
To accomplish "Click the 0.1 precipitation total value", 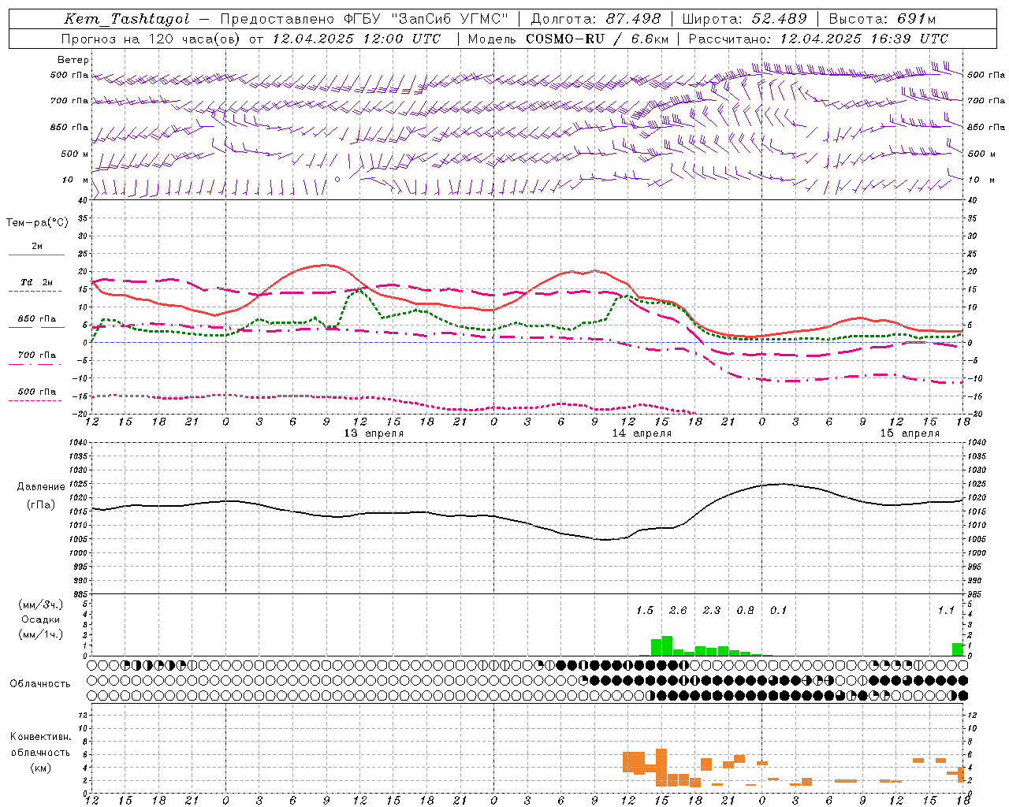I will (x=779, y=610).
